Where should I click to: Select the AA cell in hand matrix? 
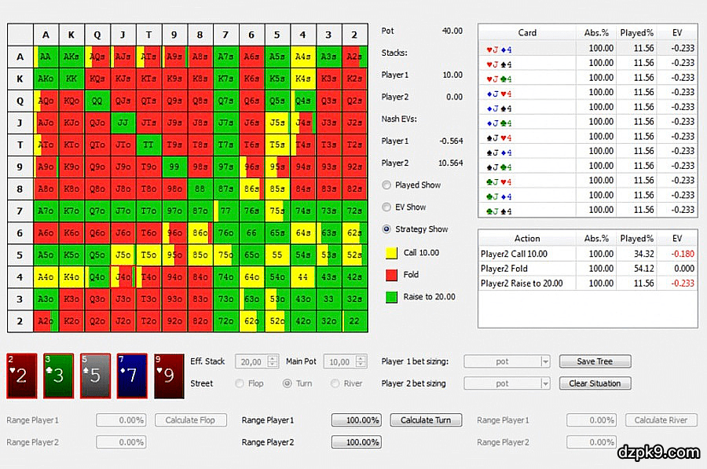(x=46, y=57)
